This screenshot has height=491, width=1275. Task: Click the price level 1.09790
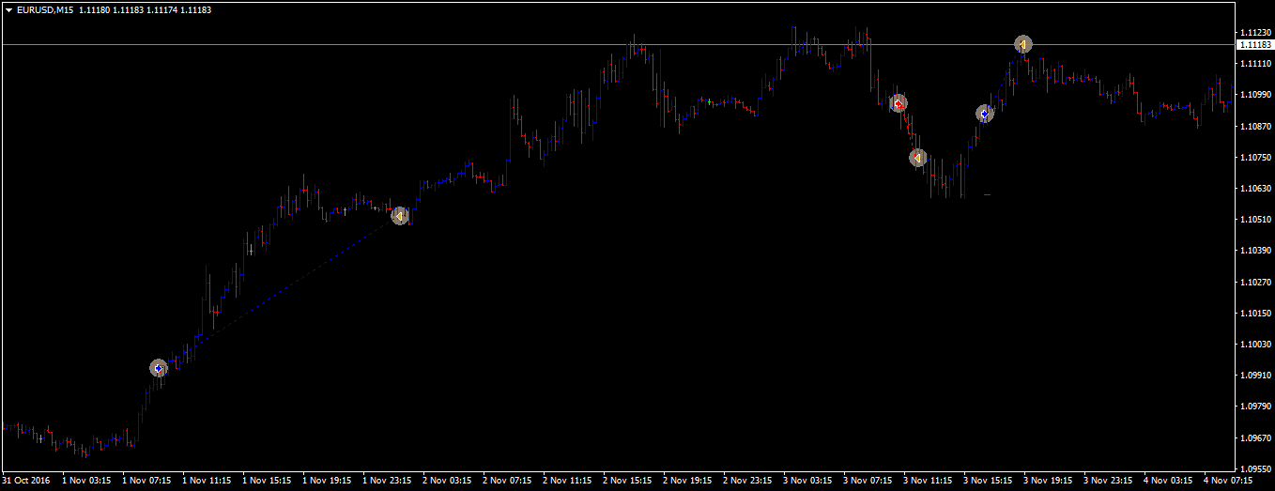pos(1255,407)
